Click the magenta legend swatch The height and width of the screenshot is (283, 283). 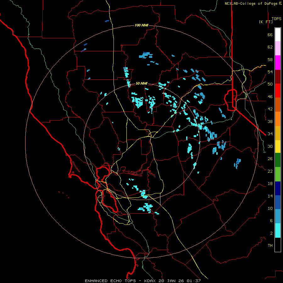click(x=278, y=63)
